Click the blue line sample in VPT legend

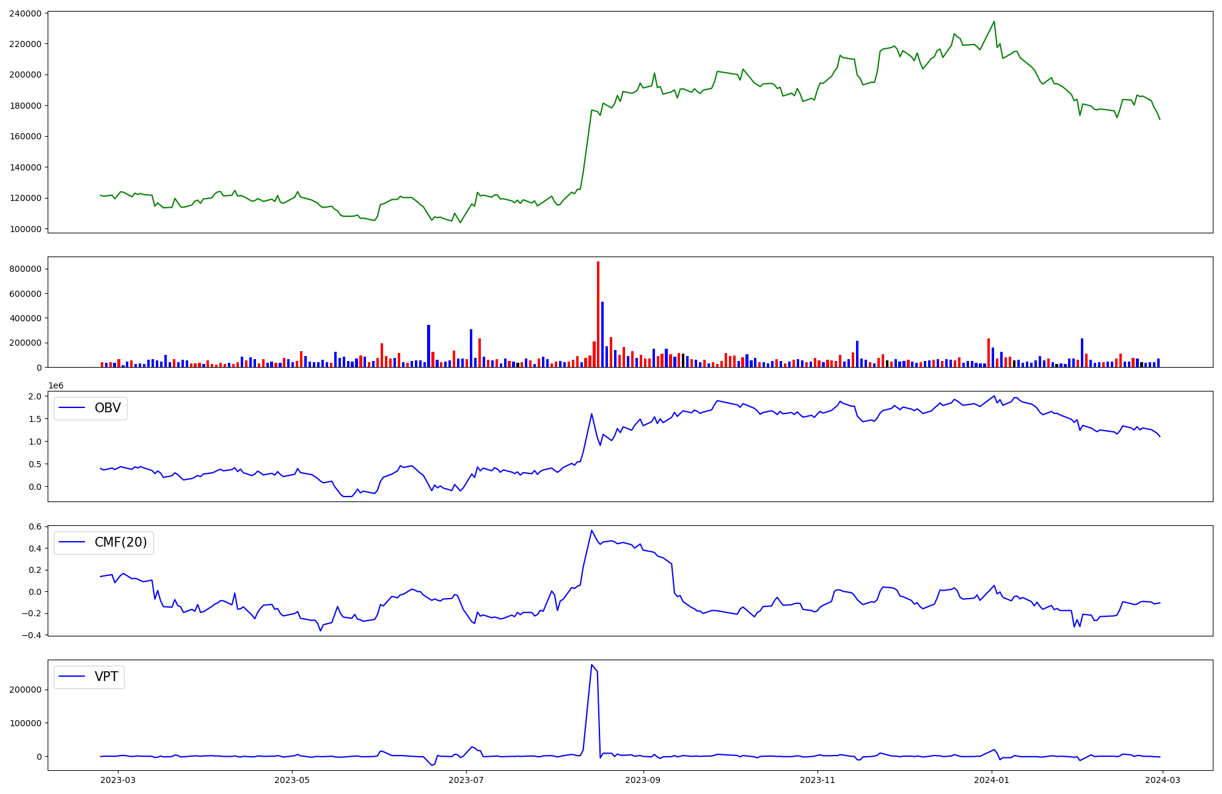tap(71, 677)
